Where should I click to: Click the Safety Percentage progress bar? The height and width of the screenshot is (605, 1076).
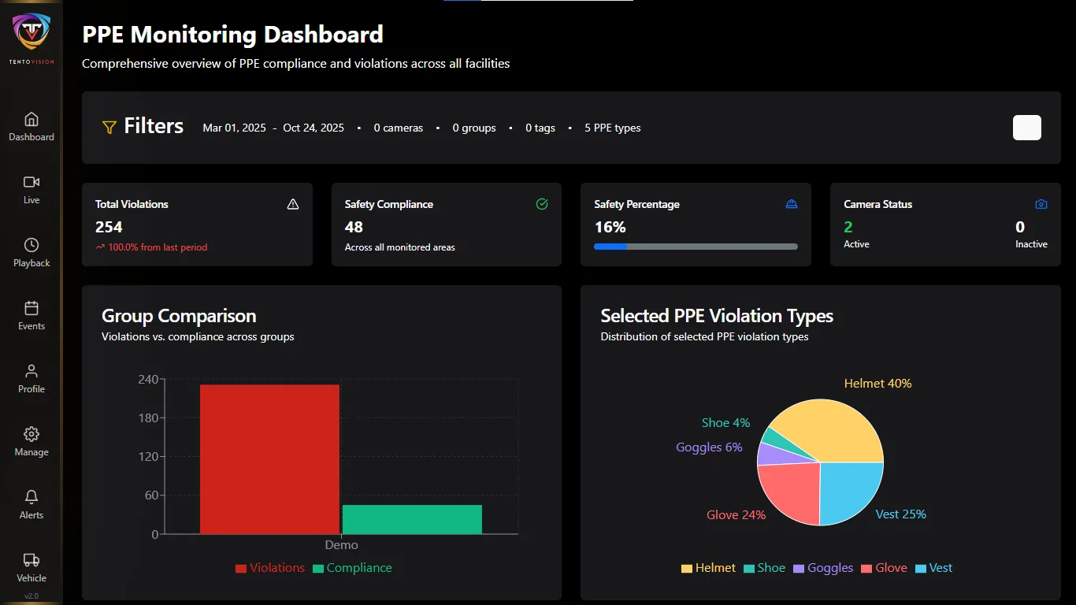[x=696, y=247]
